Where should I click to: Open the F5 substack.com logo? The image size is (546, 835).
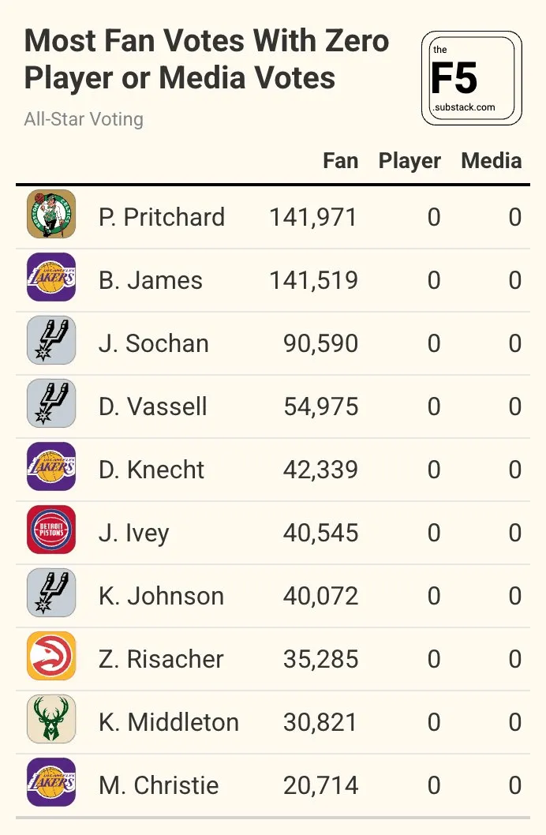coord(472,78)
